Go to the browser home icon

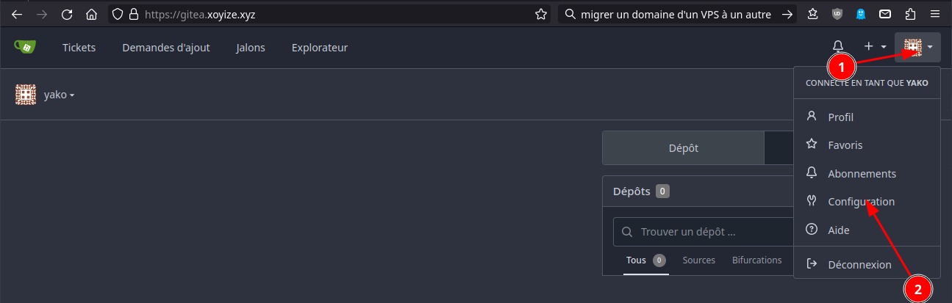(x=91, y=14)
